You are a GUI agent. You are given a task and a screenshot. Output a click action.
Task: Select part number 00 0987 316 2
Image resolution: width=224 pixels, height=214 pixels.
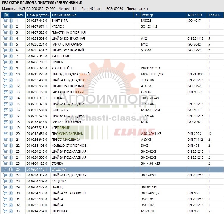[x=37, y=128]
